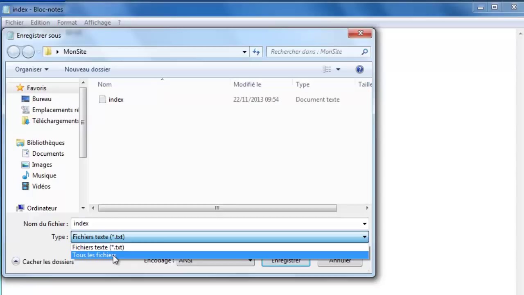Open the Téléchargements folder in sidebar

click(55, 121)
